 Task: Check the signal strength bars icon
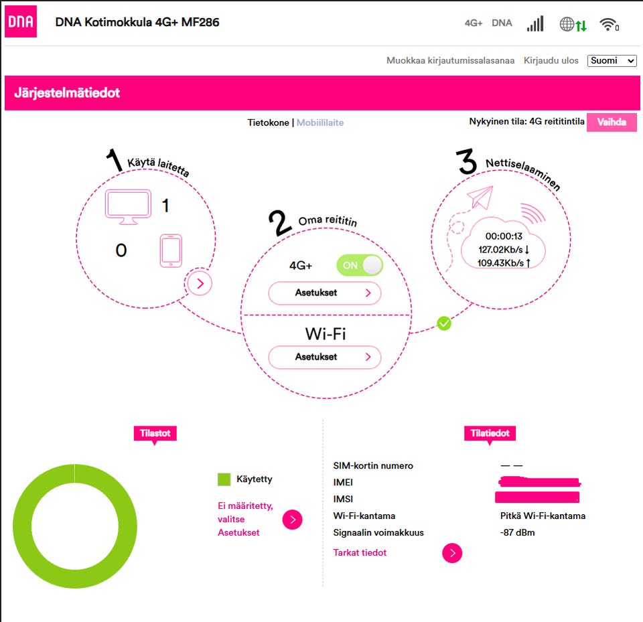[x=535, y=23]
